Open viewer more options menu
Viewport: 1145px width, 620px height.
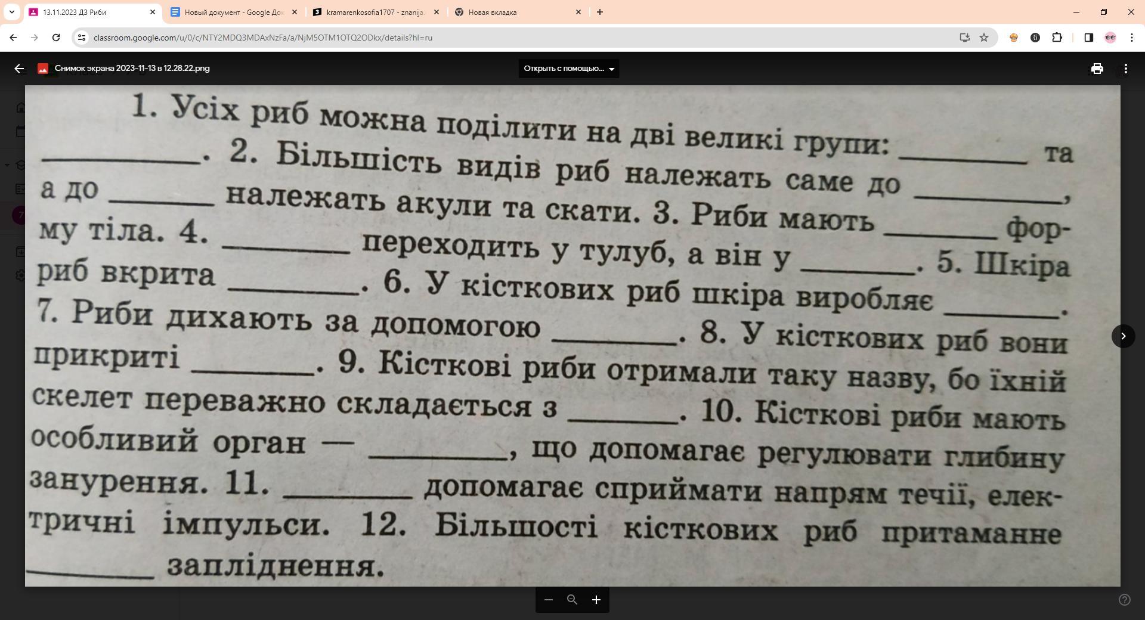coord(1125,69)
